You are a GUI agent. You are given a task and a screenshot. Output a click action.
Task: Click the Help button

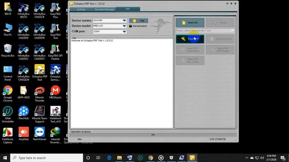click(139, 21)
